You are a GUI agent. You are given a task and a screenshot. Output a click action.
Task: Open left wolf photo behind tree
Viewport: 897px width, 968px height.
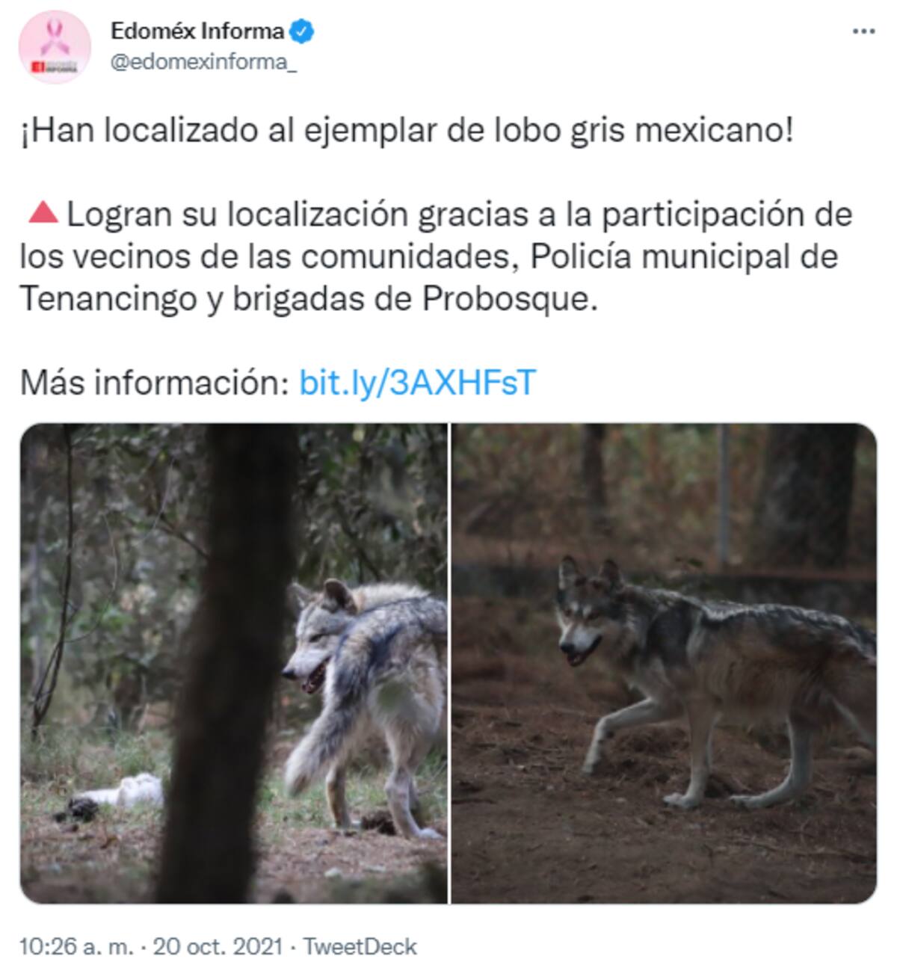[234, 664]
